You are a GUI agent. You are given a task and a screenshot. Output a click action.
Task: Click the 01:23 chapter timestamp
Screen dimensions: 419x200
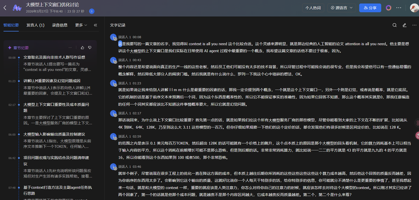click(x=12, y=81)
